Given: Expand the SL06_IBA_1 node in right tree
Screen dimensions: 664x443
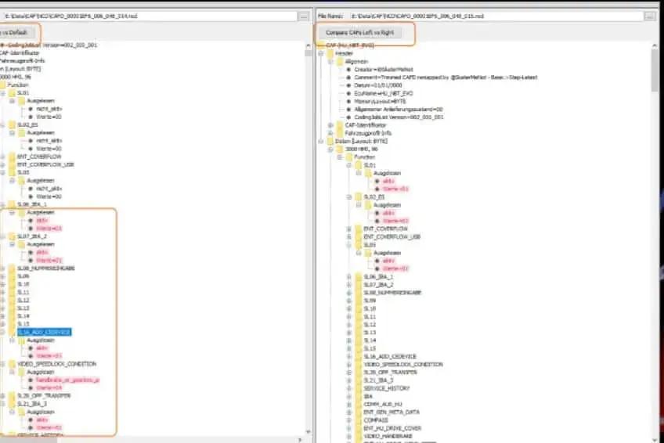Looking at the screenshot, I should [x=349, y=276].
